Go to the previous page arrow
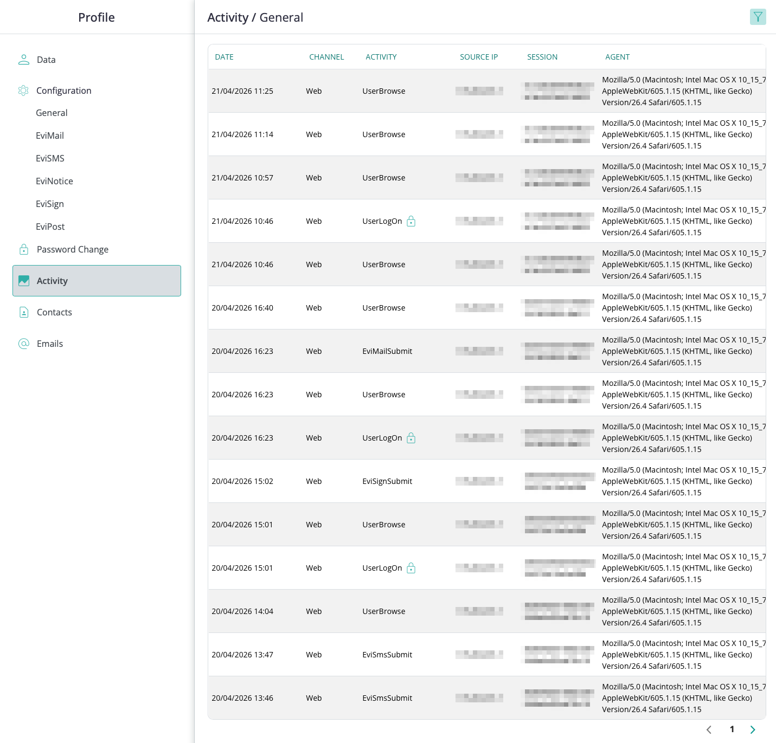 [x=709, y=729]
